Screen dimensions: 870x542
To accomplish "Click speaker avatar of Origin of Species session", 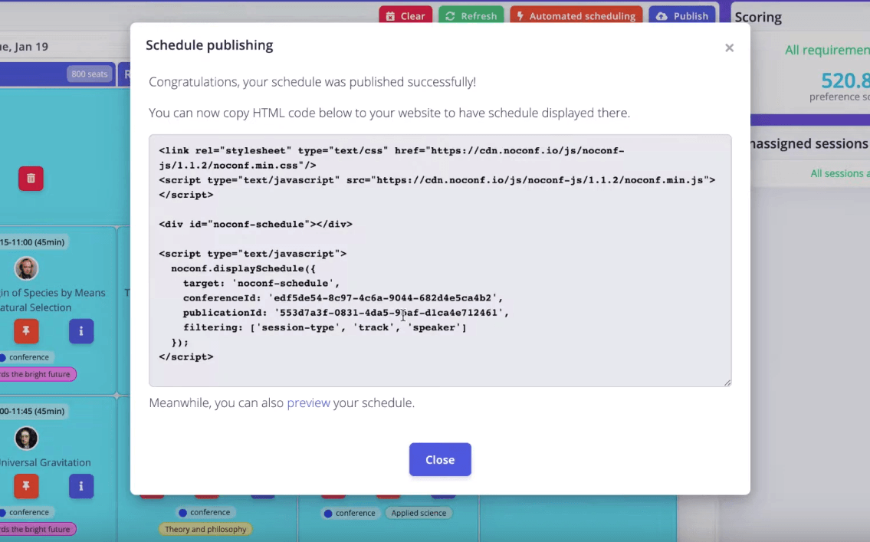I will point(26,268).
